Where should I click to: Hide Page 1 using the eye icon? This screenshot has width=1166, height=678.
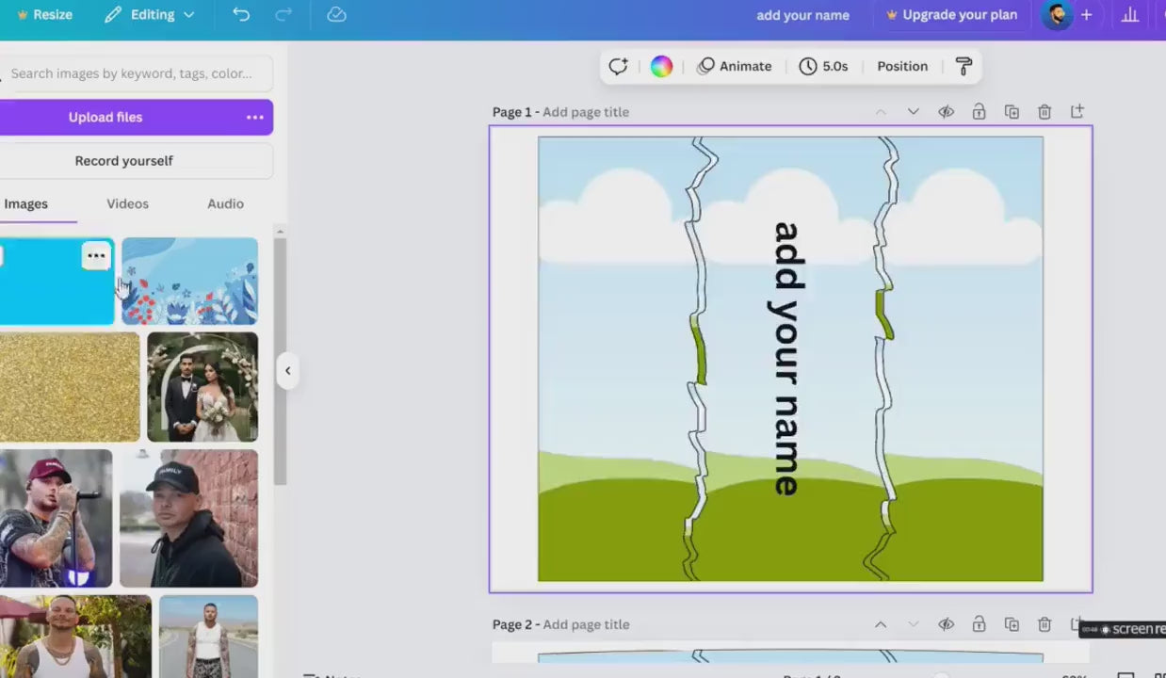[946, 112]
